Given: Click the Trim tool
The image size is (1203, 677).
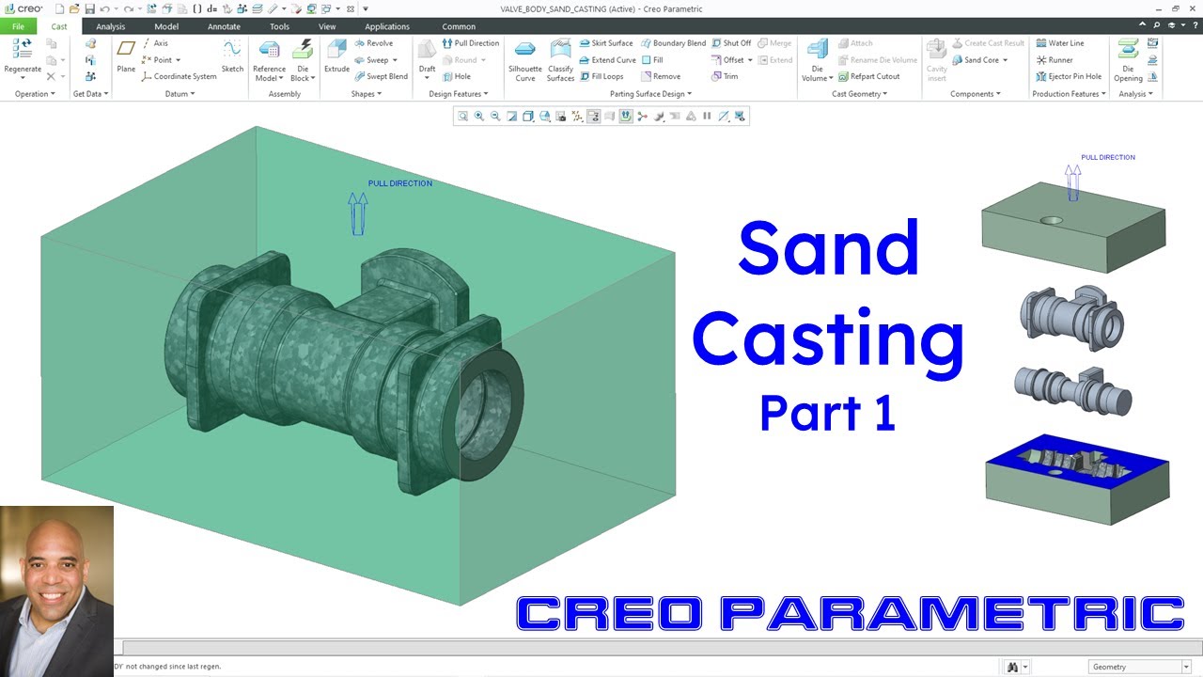Looking at the screenshot, I should (725, 76).
